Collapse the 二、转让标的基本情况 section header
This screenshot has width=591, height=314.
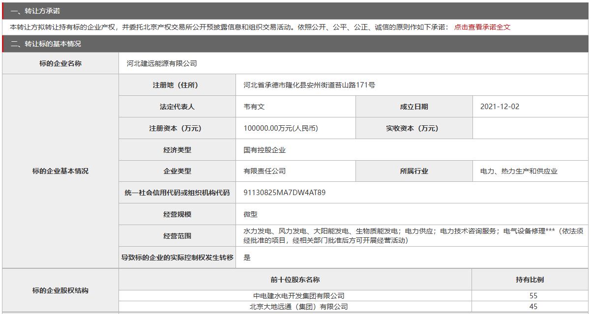pyautogui.click(x=46, y=44)
